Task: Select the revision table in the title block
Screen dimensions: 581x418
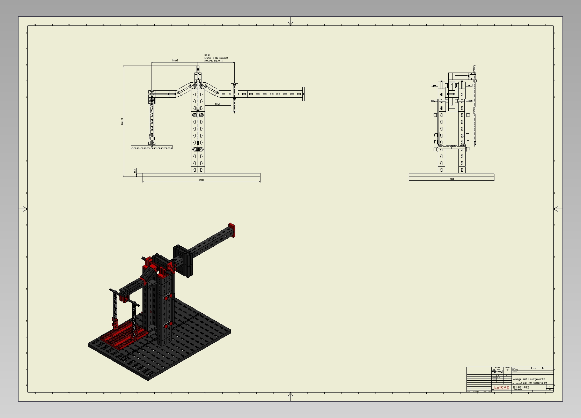Action: click(478, 383)
